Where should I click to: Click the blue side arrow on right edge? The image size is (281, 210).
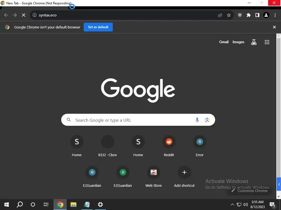279,184
